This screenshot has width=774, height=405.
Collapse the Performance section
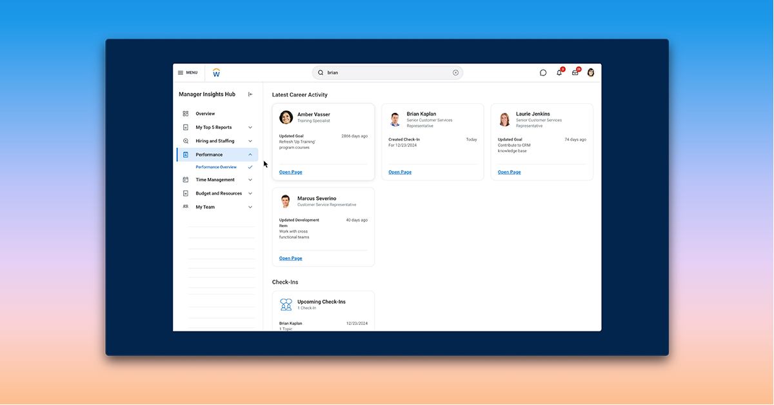tap(250, 154)
